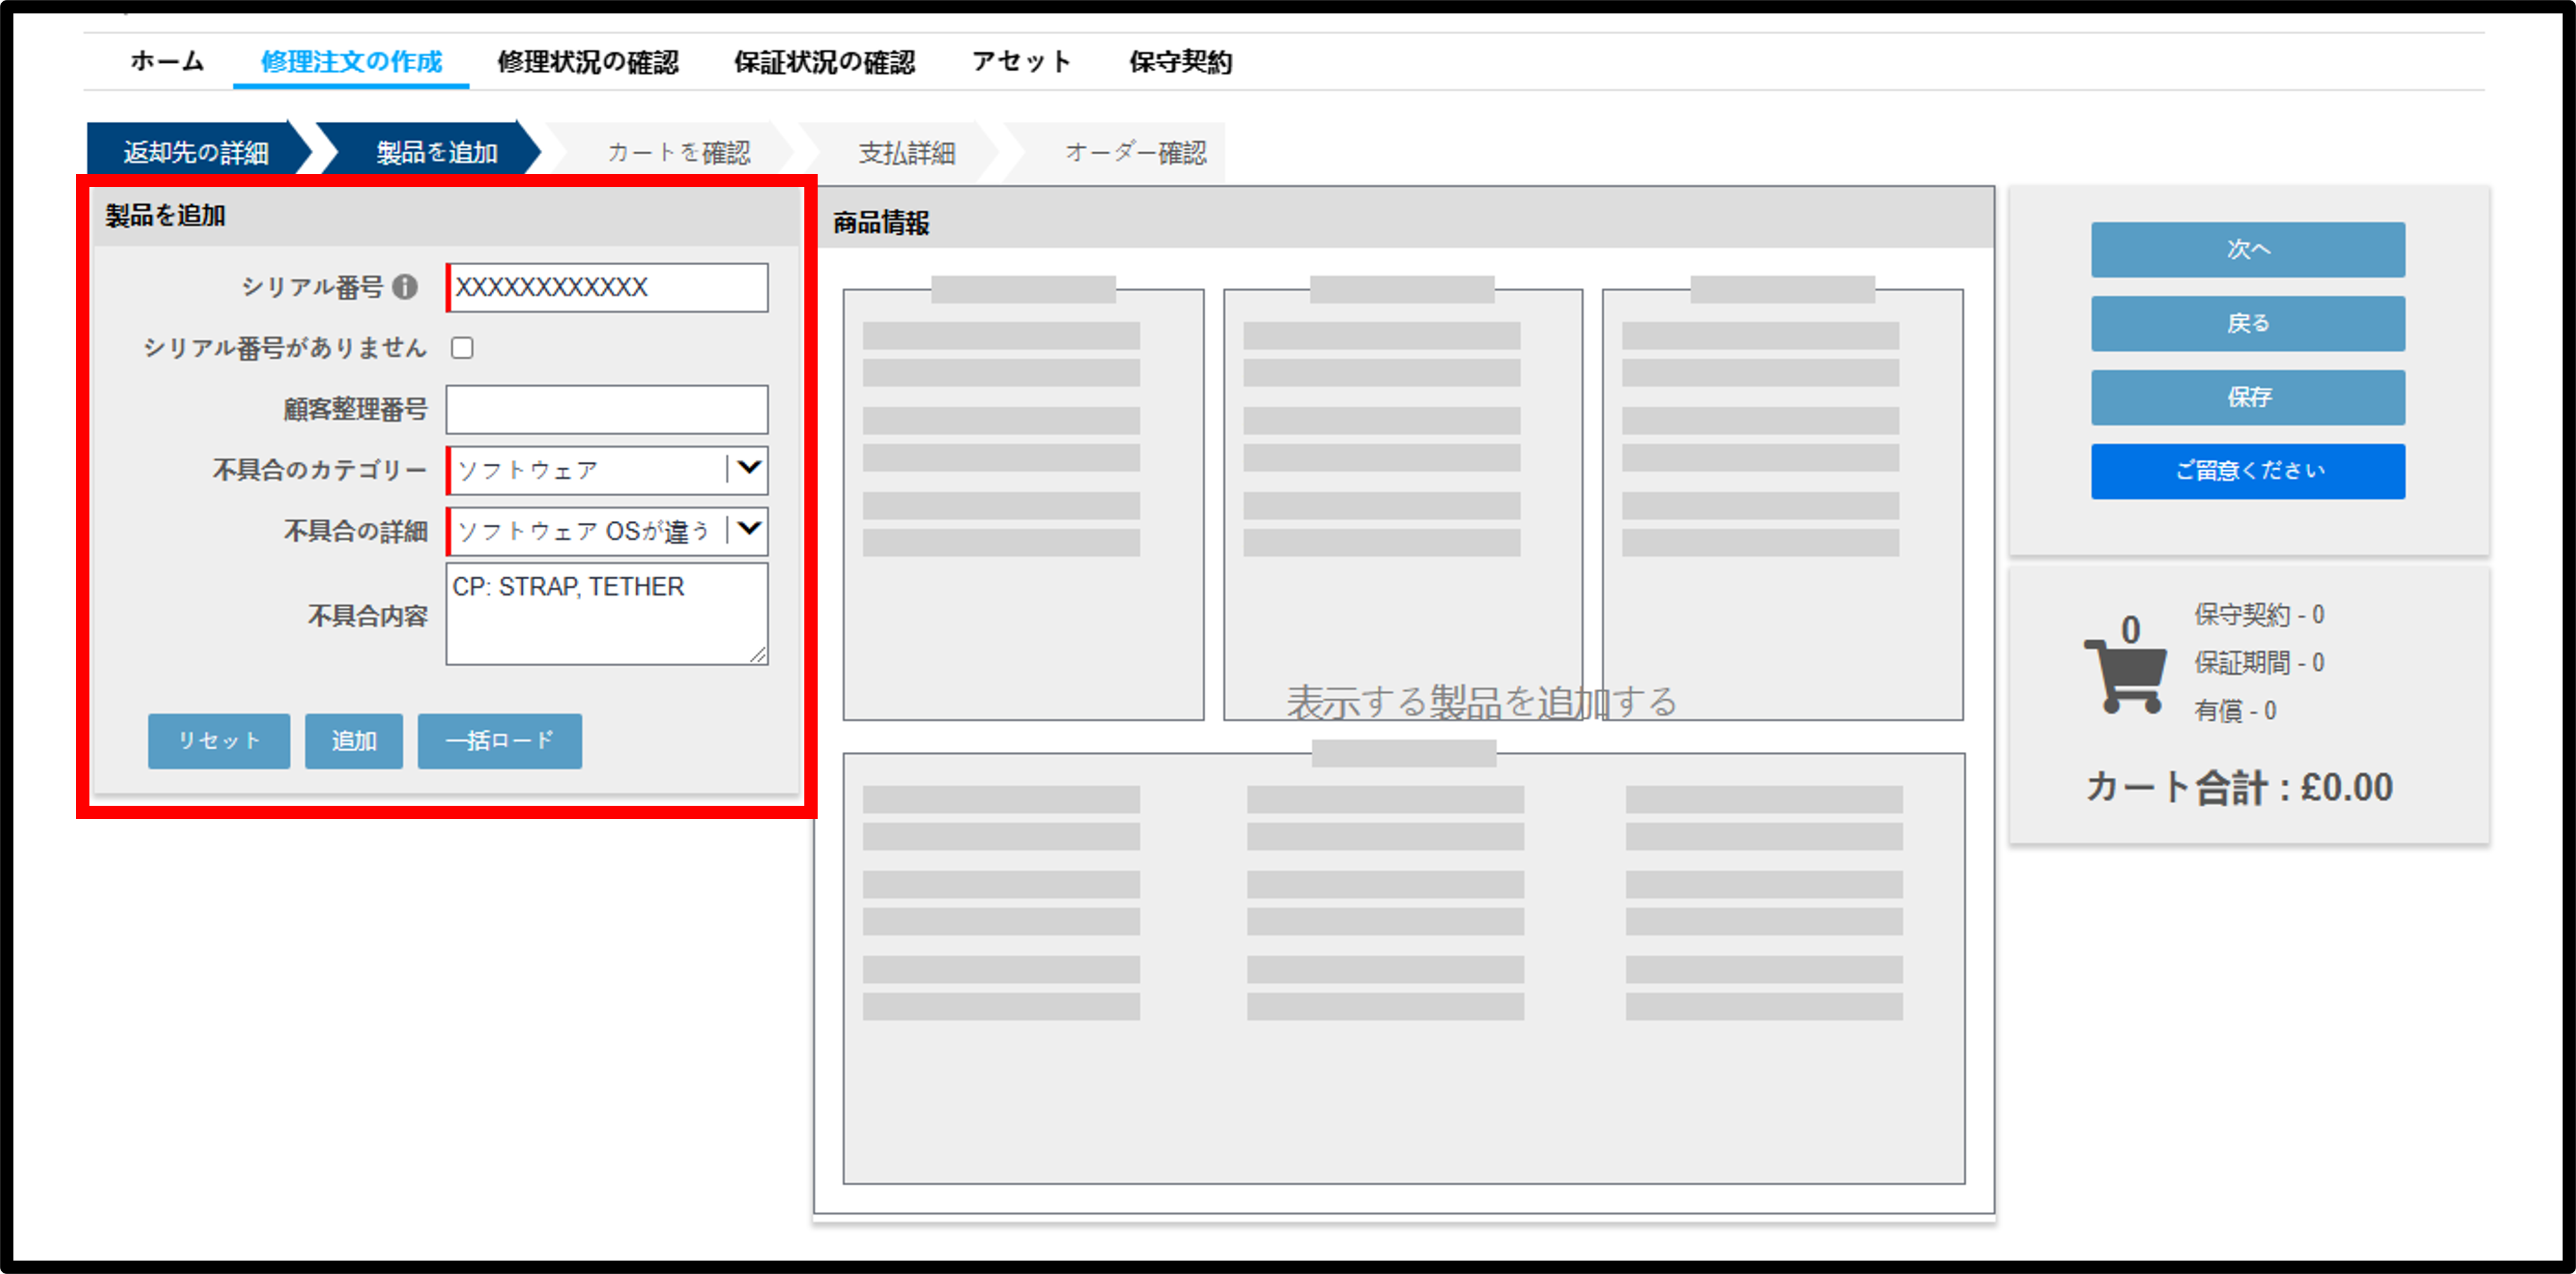The width and height of the screenshot is (2576, 1274).
Task: Click the カートを確認 step
Action: coord(679,152)
